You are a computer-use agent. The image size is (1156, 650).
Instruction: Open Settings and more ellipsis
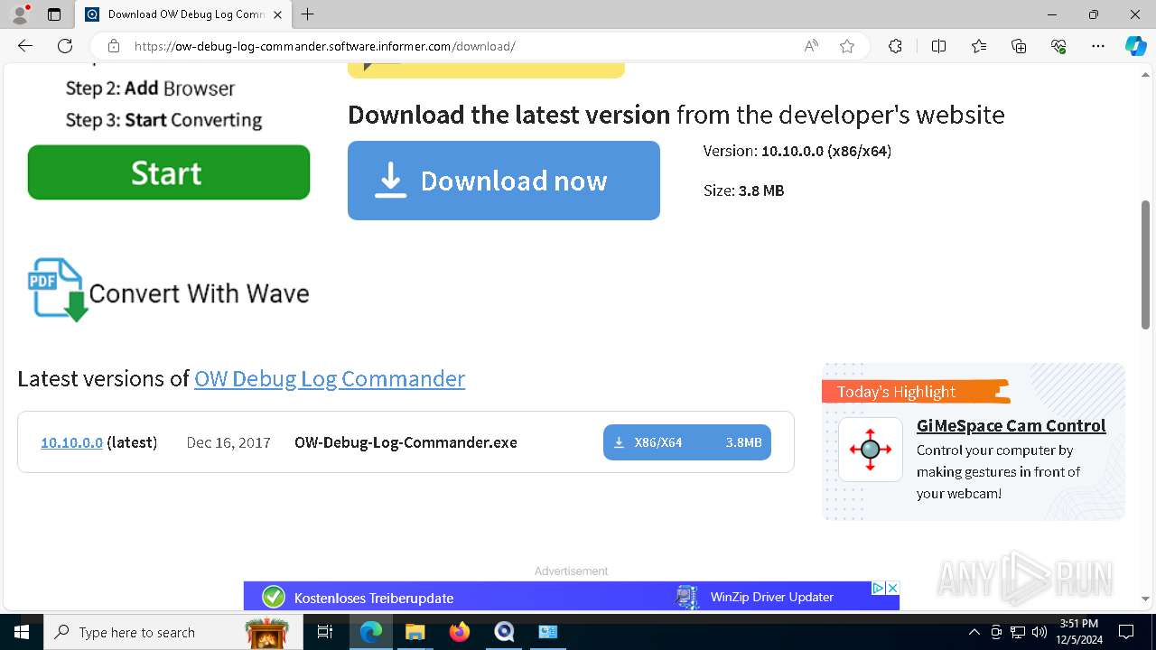pyautogui.click(x=1098, y=46)
